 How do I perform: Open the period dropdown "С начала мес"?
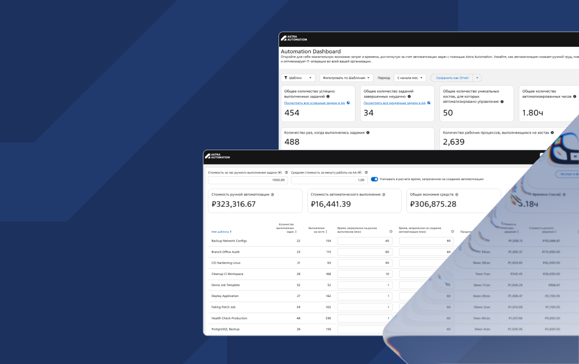coord(410,78)
